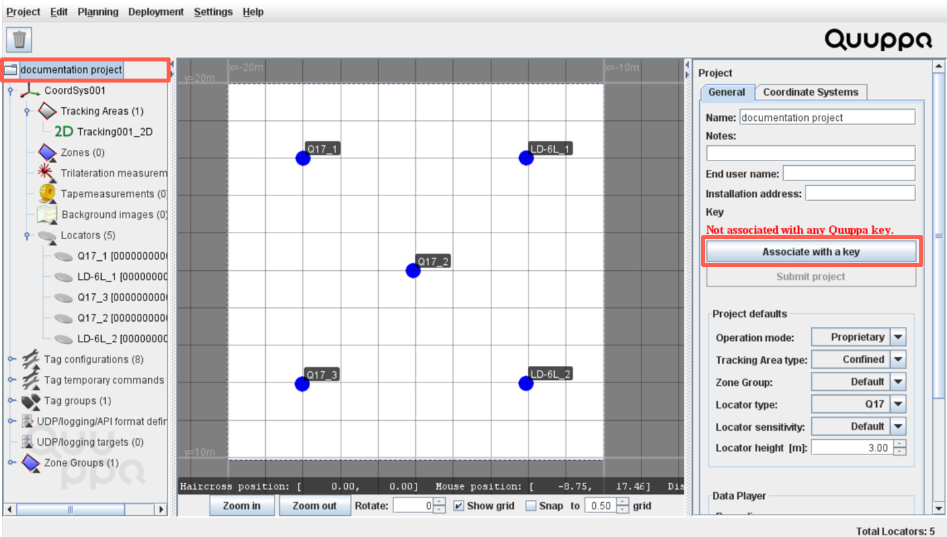The width and height of the screenshot is (947, 537).
Task: Select the Q17_2 locator dot on map
Action: point(413,271)
